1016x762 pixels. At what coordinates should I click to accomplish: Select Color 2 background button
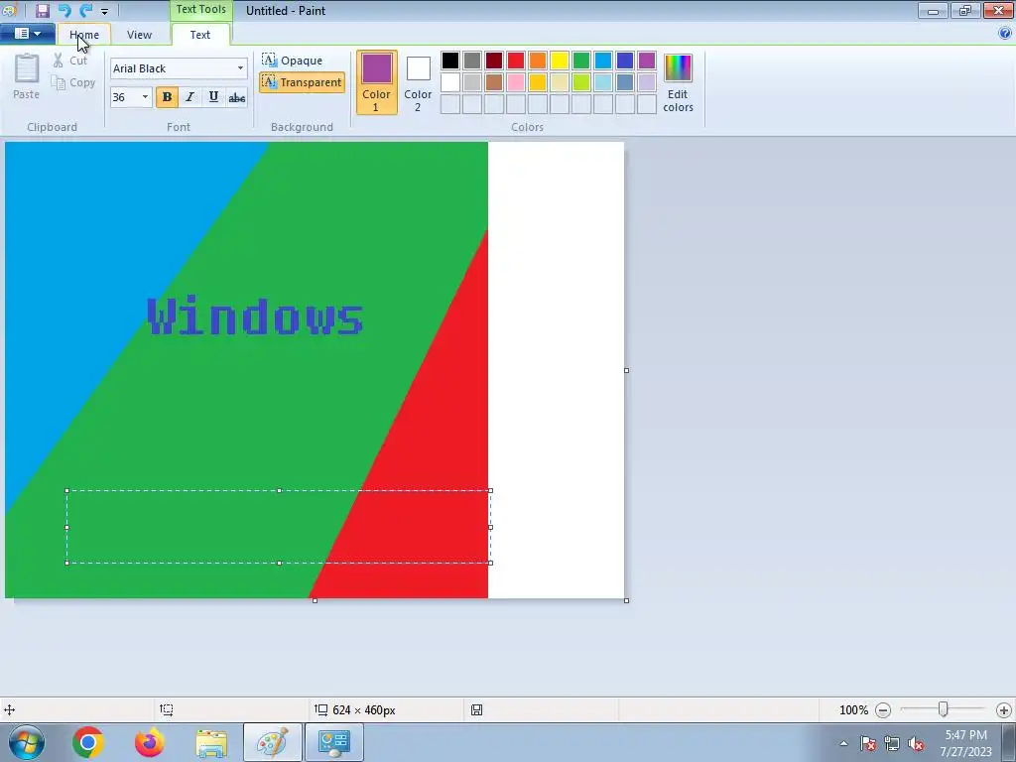[418, 82]
